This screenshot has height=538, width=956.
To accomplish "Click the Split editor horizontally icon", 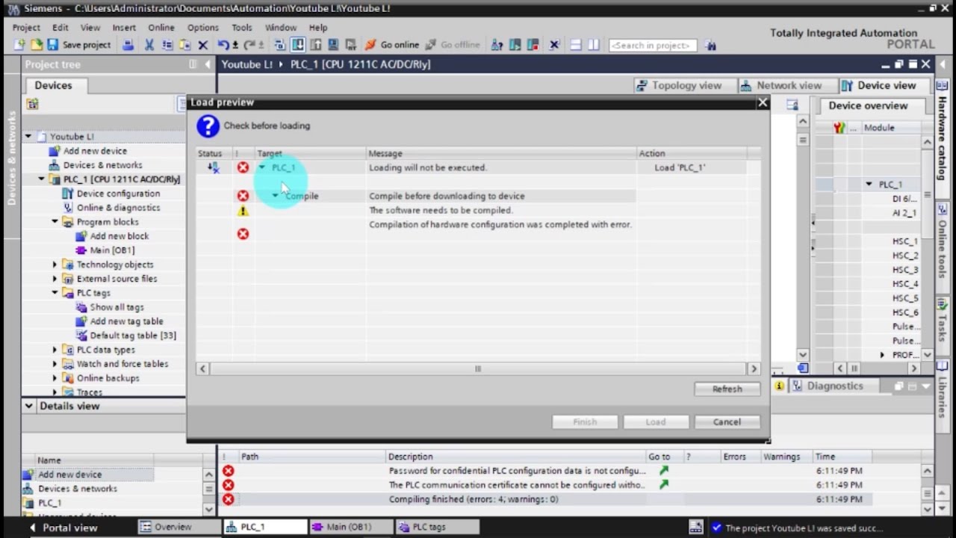I will pos(576,45).
